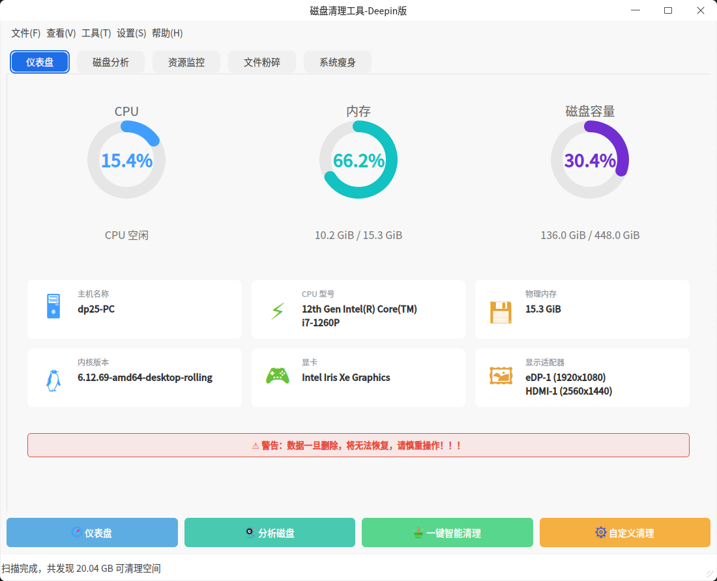Click the computer tower icon beside hostname
Screen dimensions: 717x581
53,306
